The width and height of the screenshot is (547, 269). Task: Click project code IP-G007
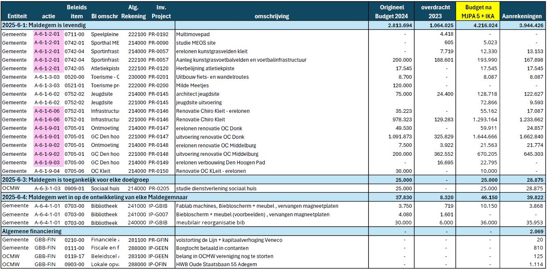click(x=158, y=214)
